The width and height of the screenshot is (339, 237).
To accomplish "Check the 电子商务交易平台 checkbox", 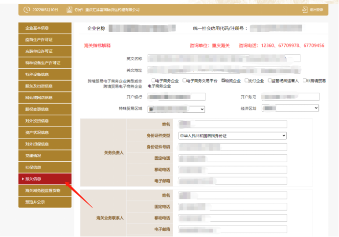I will [x=184, y=80].
